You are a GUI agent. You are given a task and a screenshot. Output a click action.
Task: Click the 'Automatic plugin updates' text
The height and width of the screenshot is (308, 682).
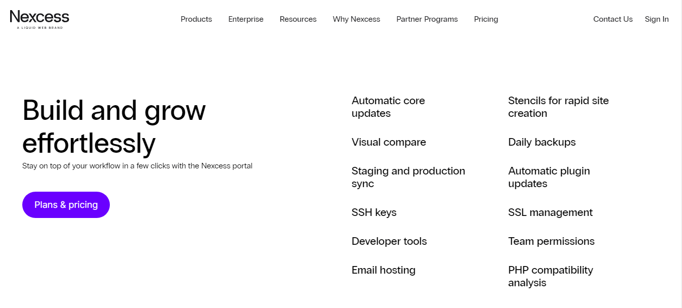549,177
